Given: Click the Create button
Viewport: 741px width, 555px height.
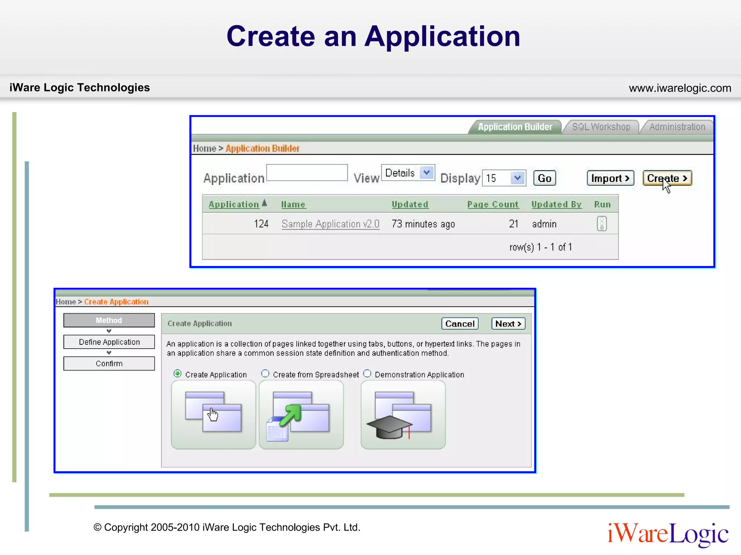Looking at the screenshot, I should [x=667, y=178].
